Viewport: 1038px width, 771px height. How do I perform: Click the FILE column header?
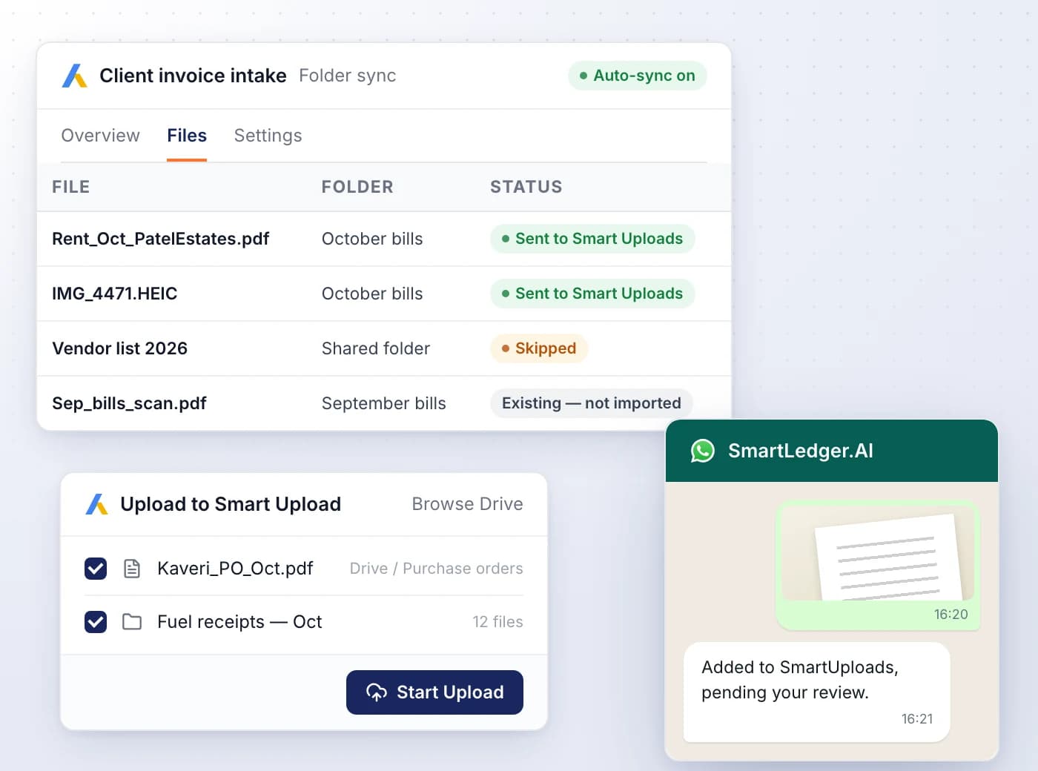71,187
